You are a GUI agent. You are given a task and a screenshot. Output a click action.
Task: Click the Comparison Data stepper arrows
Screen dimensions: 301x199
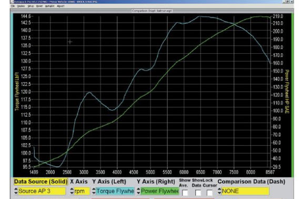tap(219, 191)
